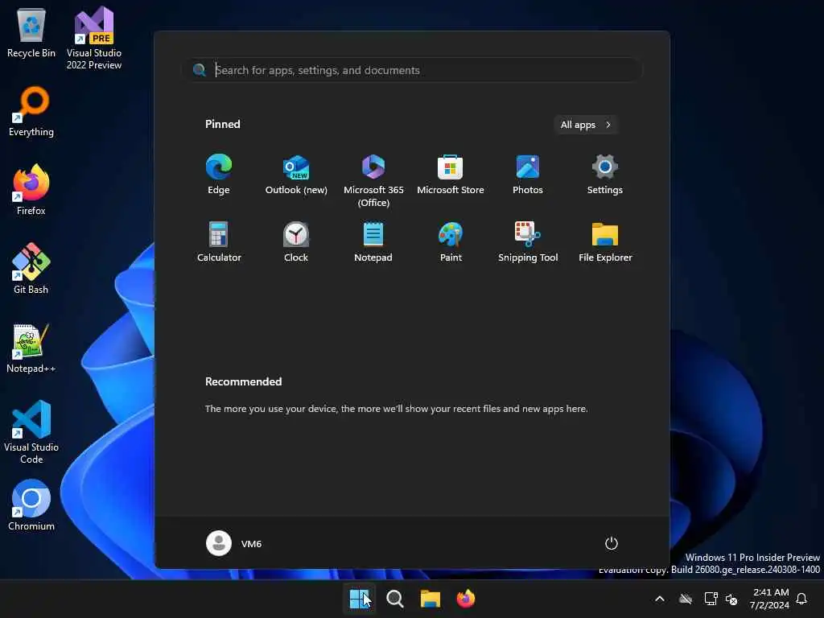824x618 pixels.
Task: Open File Explorer from taskbar
Action: pyautogui.click(x=430, y=599)
